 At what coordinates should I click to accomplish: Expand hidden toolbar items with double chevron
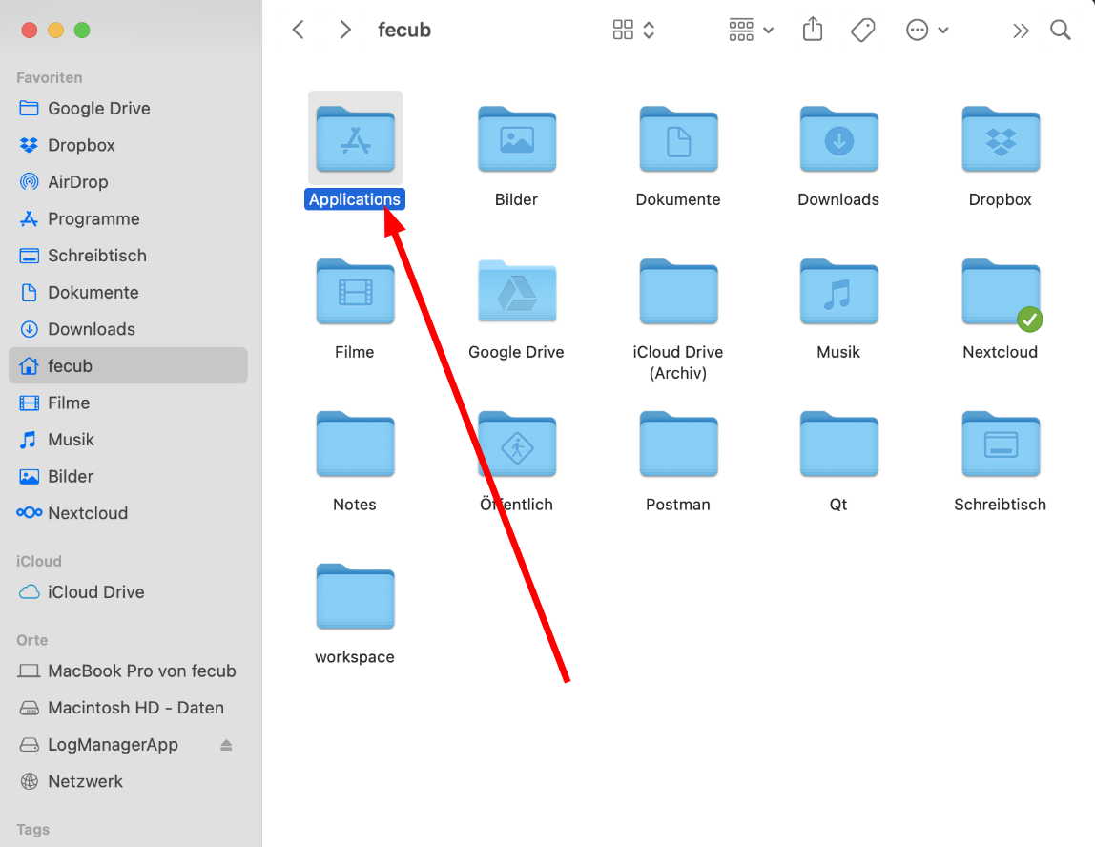pyautogui.click(x=1021, y=31)
